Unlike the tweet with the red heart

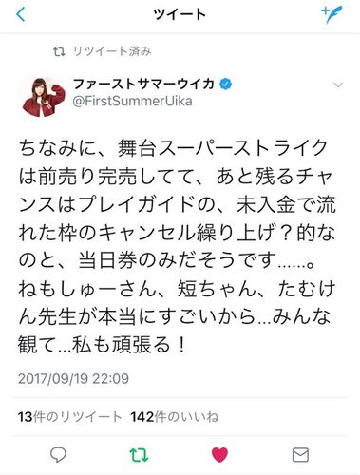pos(219,455)
